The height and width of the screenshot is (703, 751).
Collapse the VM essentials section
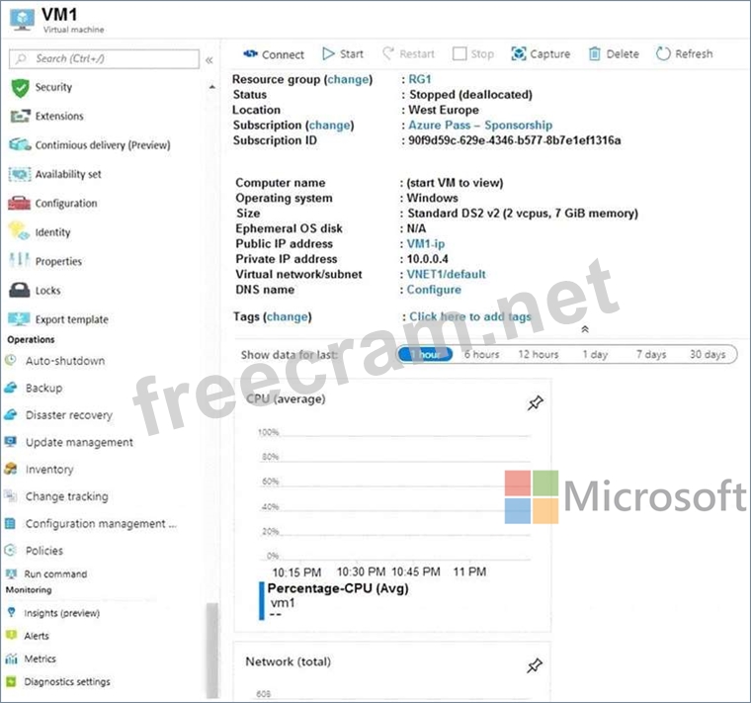tap(584, 329)
